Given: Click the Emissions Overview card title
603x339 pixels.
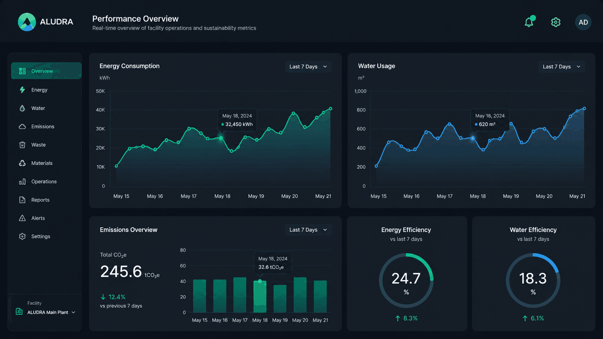Looking at the screenshot, I should [129, 230].
